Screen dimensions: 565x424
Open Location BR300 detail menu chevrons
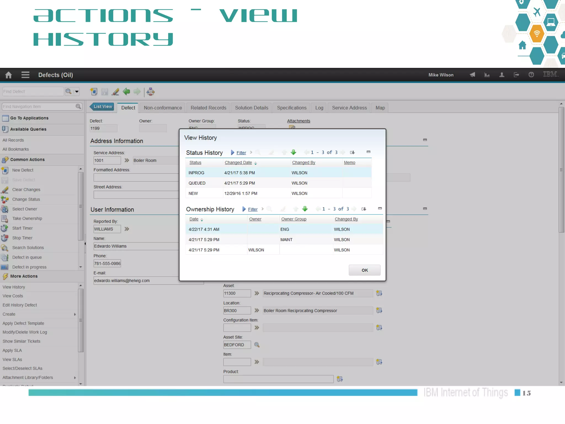point(257,310)
